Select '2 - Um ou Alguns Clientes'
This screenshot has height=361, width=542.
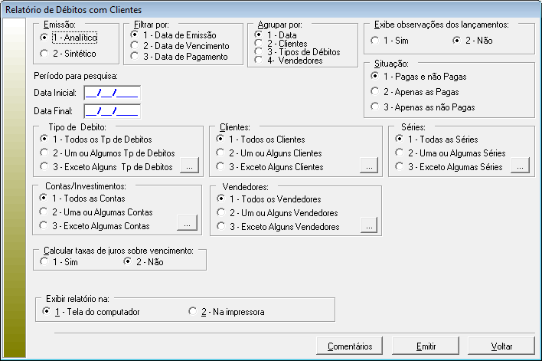pos(222,153)
